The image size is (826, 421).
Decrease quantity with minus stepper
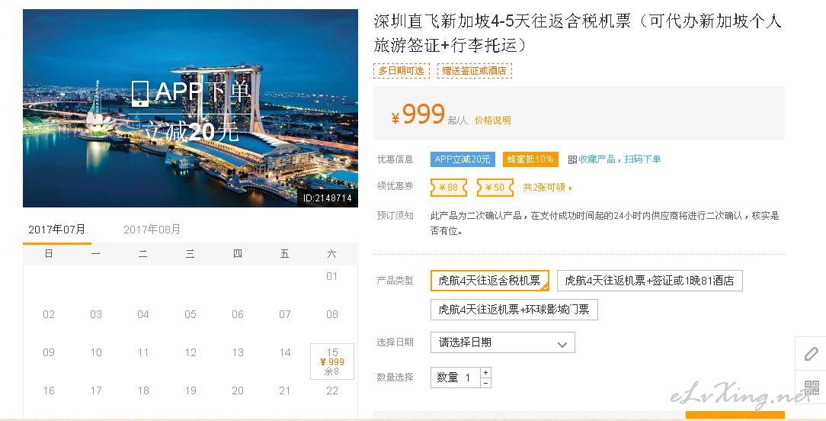coord(486,382)
